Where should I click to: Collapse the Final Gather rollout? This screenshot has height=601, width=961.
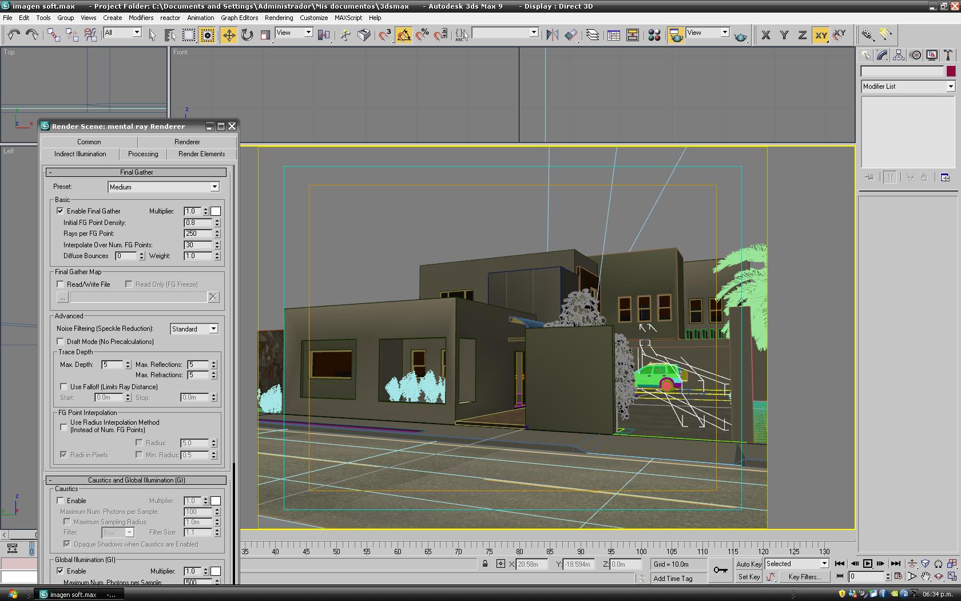pyautogui.click(x=136, y=172)
